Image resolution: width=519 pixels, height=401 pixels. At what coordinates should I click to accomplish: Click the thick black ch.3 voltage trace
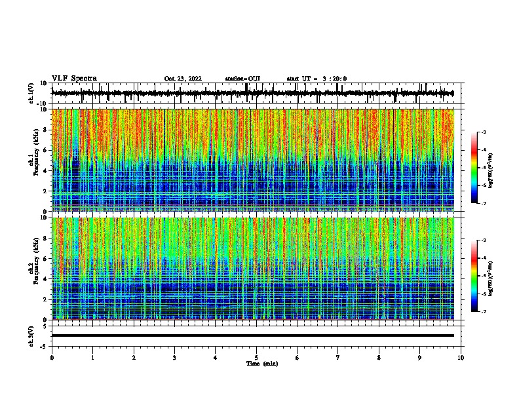(253, 335)
